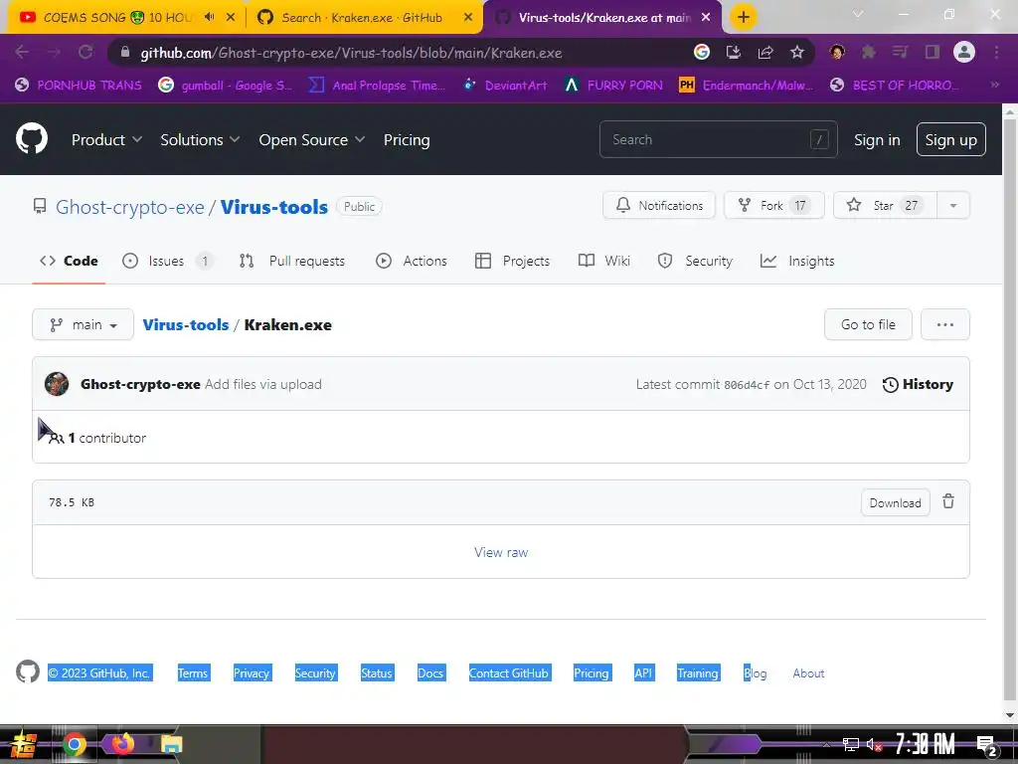Click the Google icon in address bar
This screenshot has height=764, width=1018.
coord(702,52)
